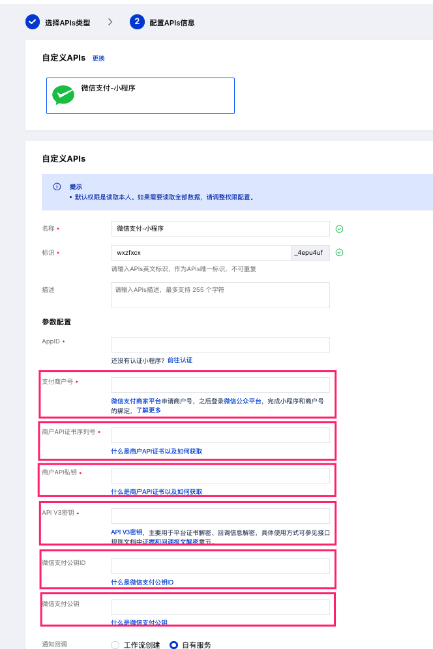Click the 通知回调 label
Image resolution: width=433 pixels, height=649 pixels.
pos(54,644)
